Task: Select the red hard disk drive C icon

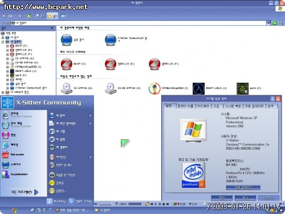Action: click(66, 64)
